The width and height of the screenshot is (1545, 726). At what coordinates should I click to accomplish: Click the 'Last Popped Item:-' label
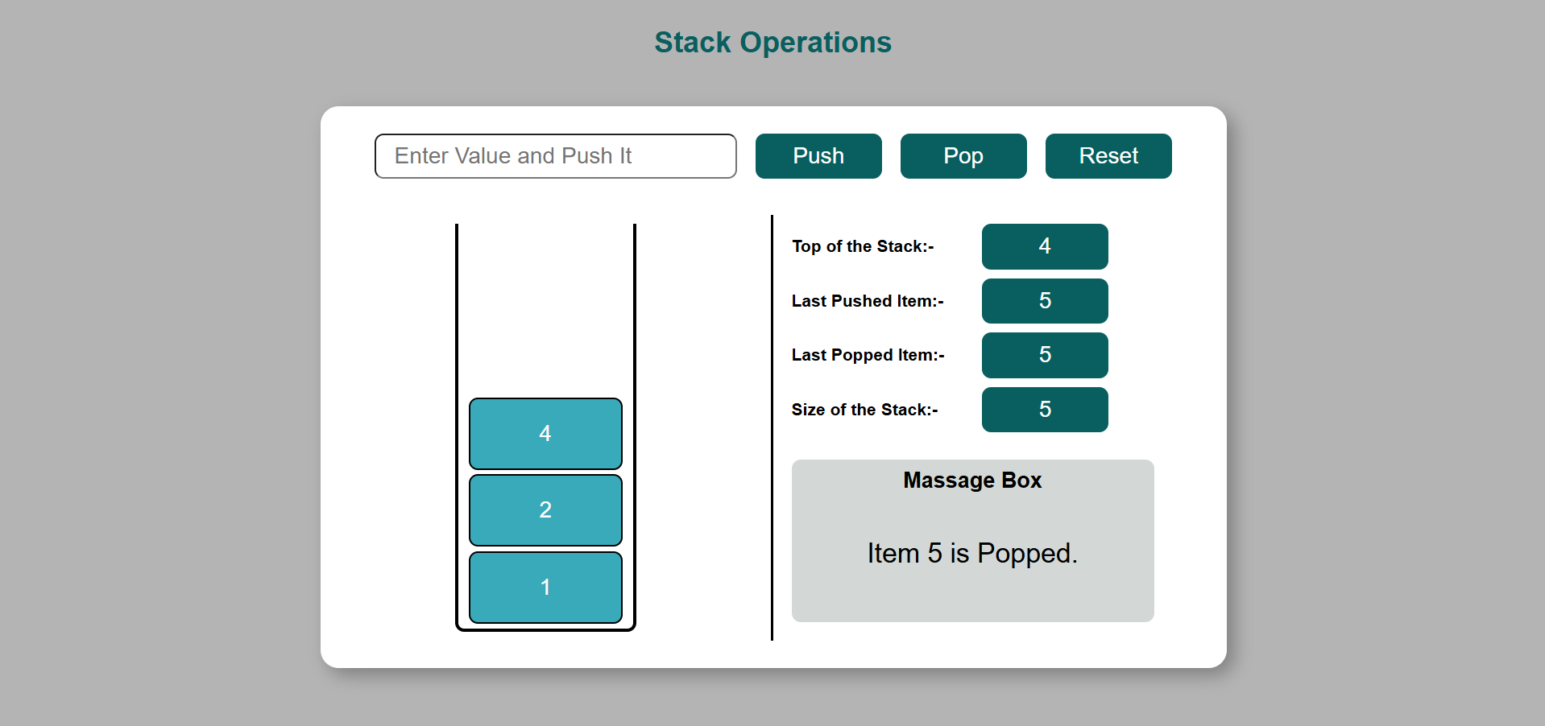click(x=868, y=355)
